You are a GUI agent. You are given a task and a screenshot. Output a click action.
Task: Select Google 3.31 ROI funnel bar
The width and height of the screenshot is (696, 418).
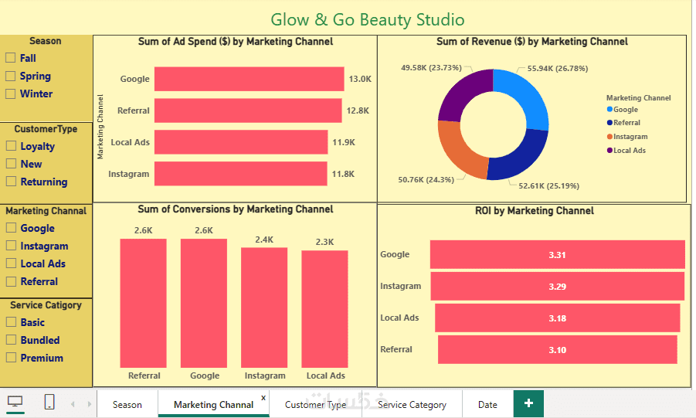coord(558,254)
